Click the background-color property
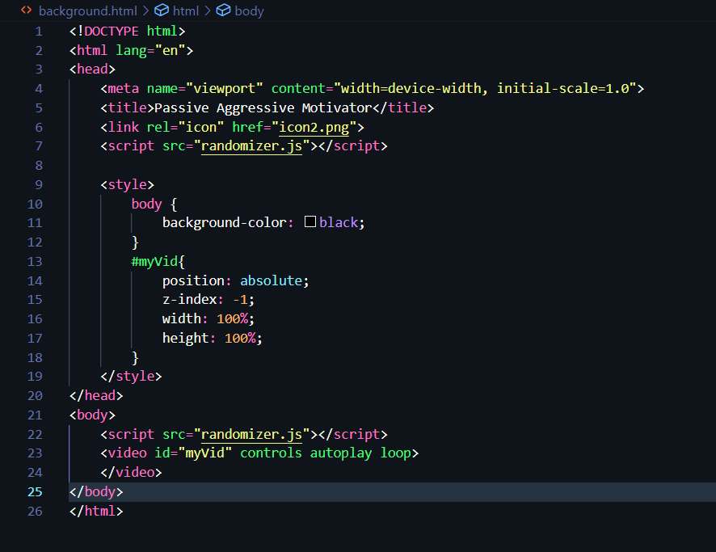The height and width of the screenshot is (552, 716). pyautogui.click(x=225, y=222)
